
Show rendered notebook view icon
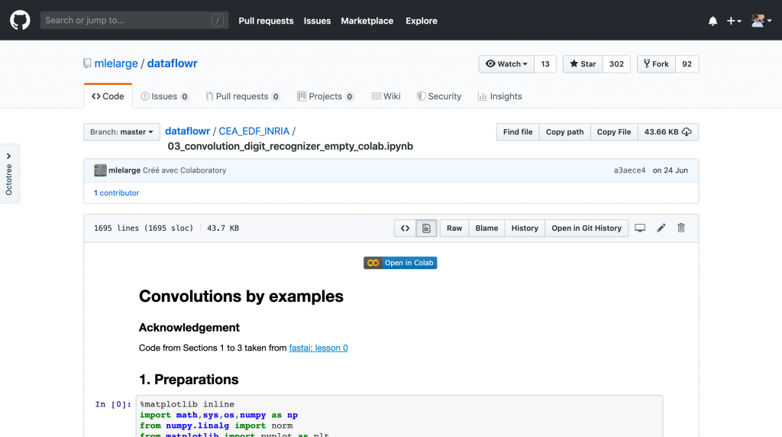[x=427, y=228]
